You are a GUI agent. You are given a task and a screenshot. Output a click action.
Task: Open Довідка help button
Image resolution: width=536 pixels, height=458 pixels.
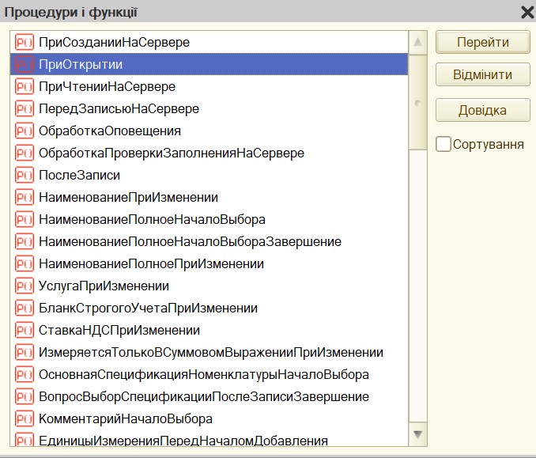point(483,110)
